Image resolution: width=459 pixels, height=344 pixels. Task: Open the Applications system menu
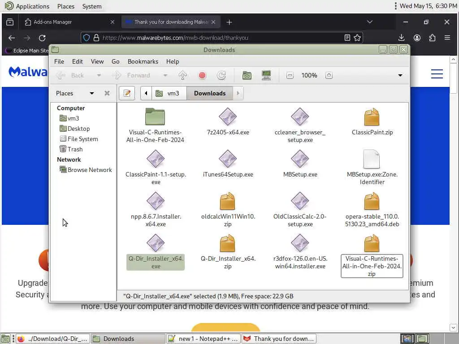click(x=27, y=6)
